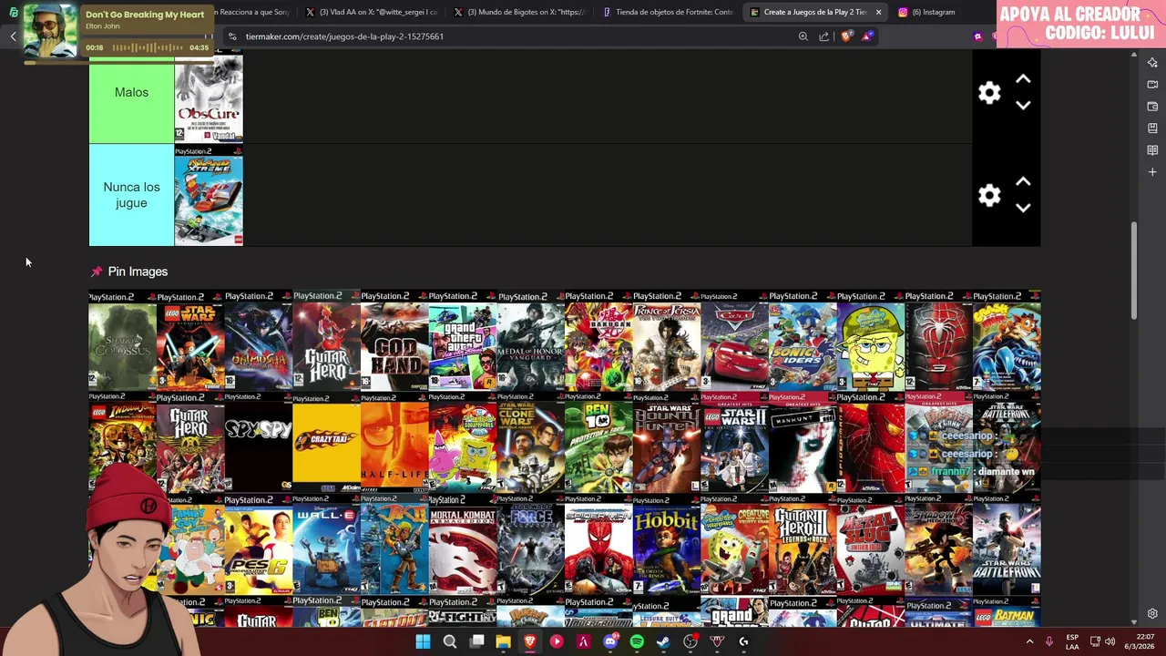Select Medal of Honor Vanguard cover
The height and width of the screenshot is (656, 1166).
pyautogui.click(x=530, y=342)
